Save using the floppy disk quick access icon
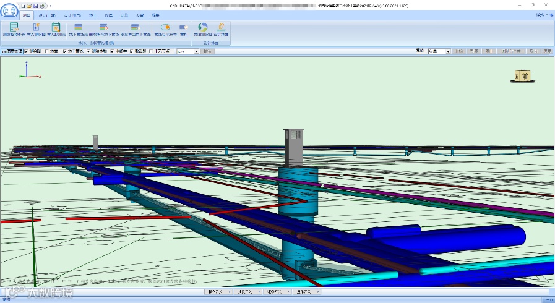This screenshot has height=303, width=555. 36,6
